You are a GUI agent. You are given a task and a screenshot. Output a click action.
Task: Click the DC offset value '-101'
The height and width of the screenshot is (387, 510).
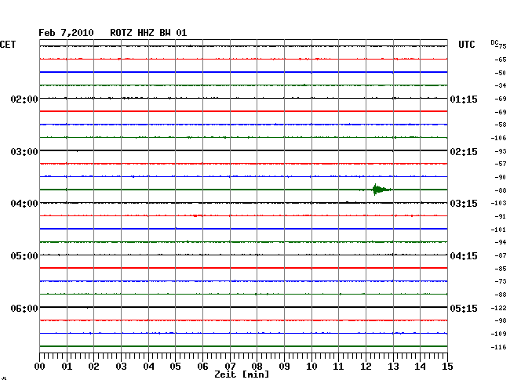(498, 230)
